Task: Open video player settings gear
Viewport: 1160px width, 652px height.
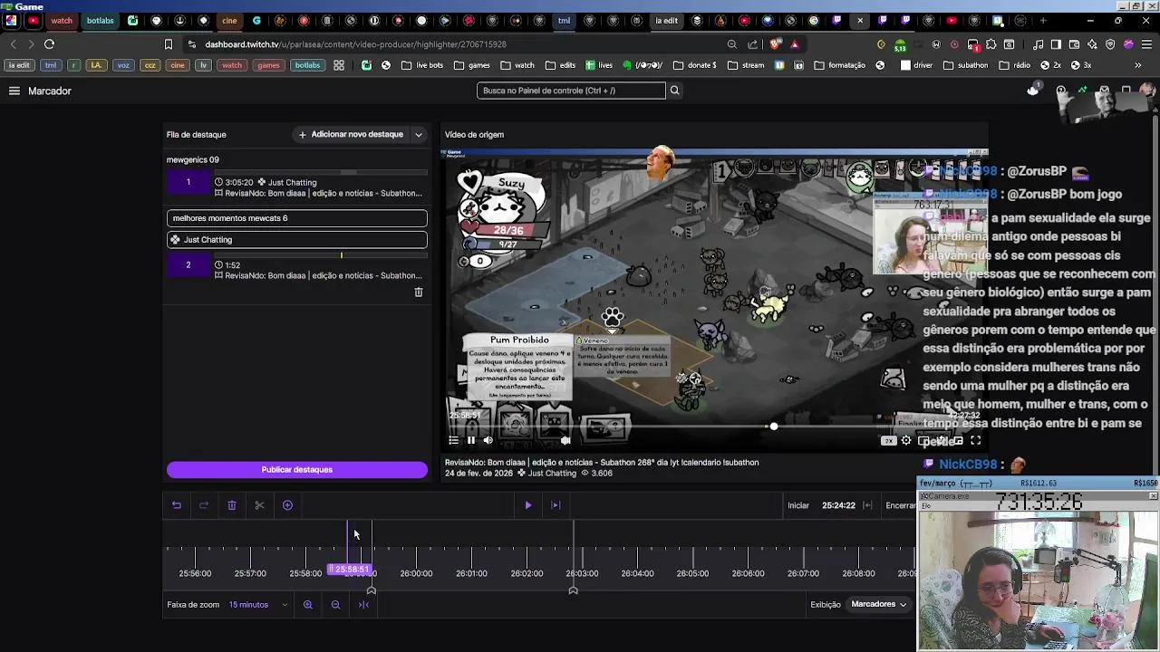Action: (x=906, y=440)
